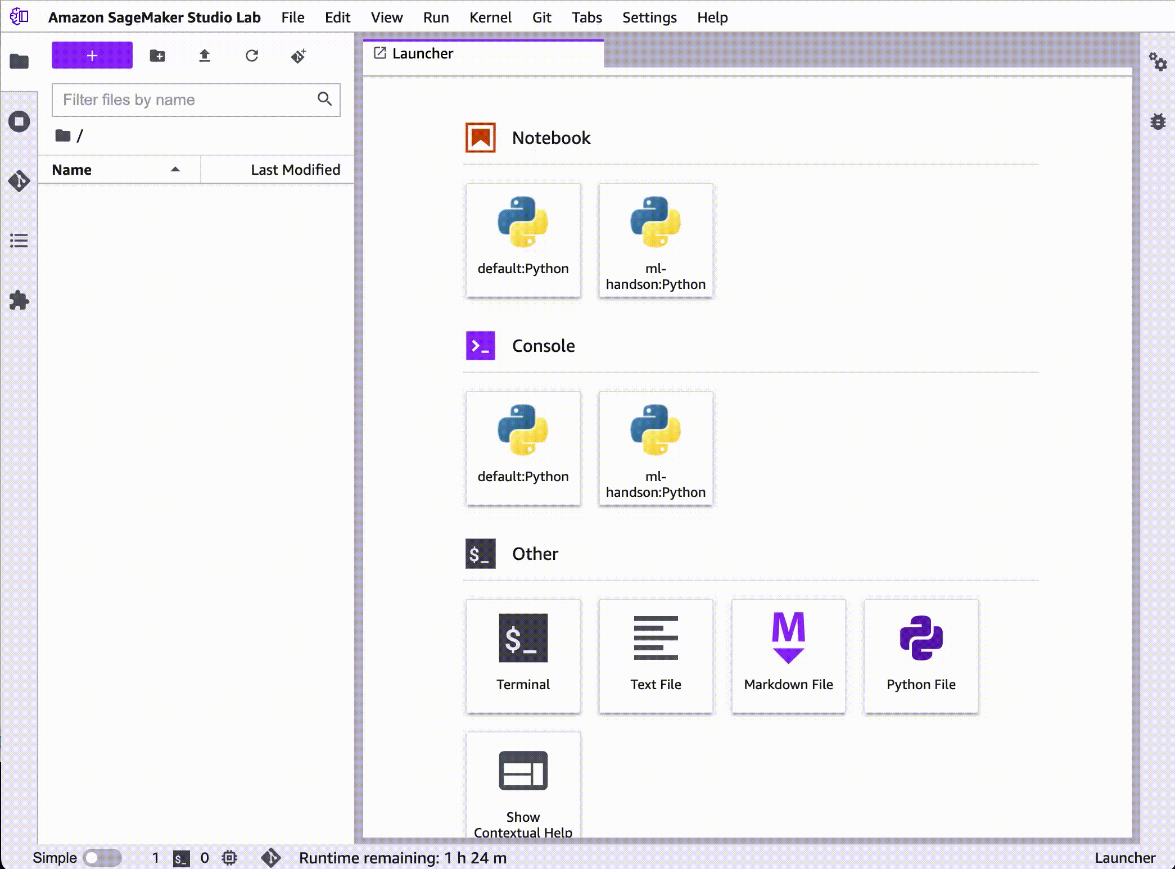The height and width of the screenshot is (869, 1175).
Task: Open Running Terminals and Kernels sidebar
Action: click(19, 121)
